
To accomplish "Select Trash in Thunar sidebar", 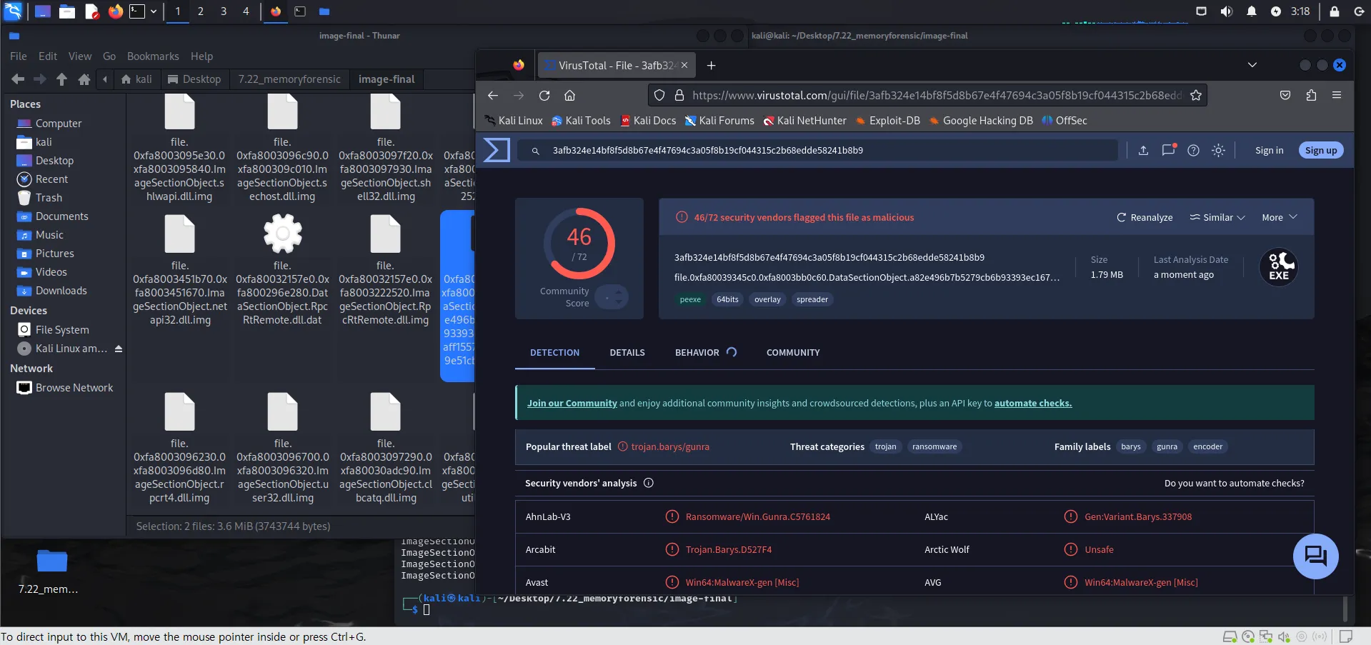I will pos(49,198).
